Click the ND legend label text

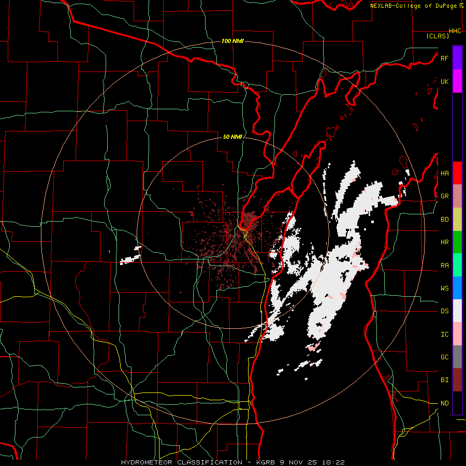444,403
